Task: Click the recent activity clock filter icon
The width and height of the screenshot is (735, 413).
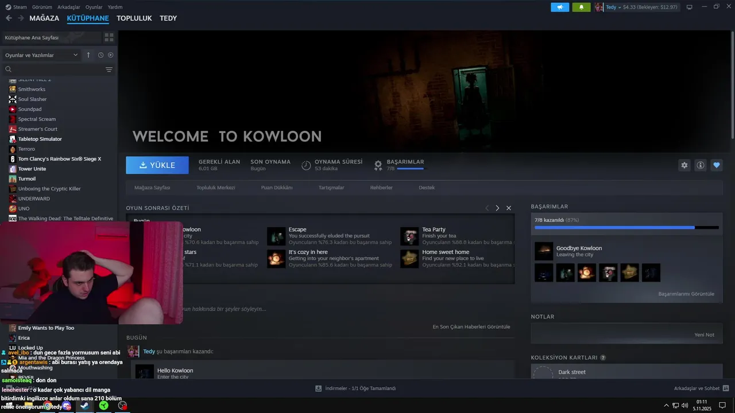Action: coord(100,55)
